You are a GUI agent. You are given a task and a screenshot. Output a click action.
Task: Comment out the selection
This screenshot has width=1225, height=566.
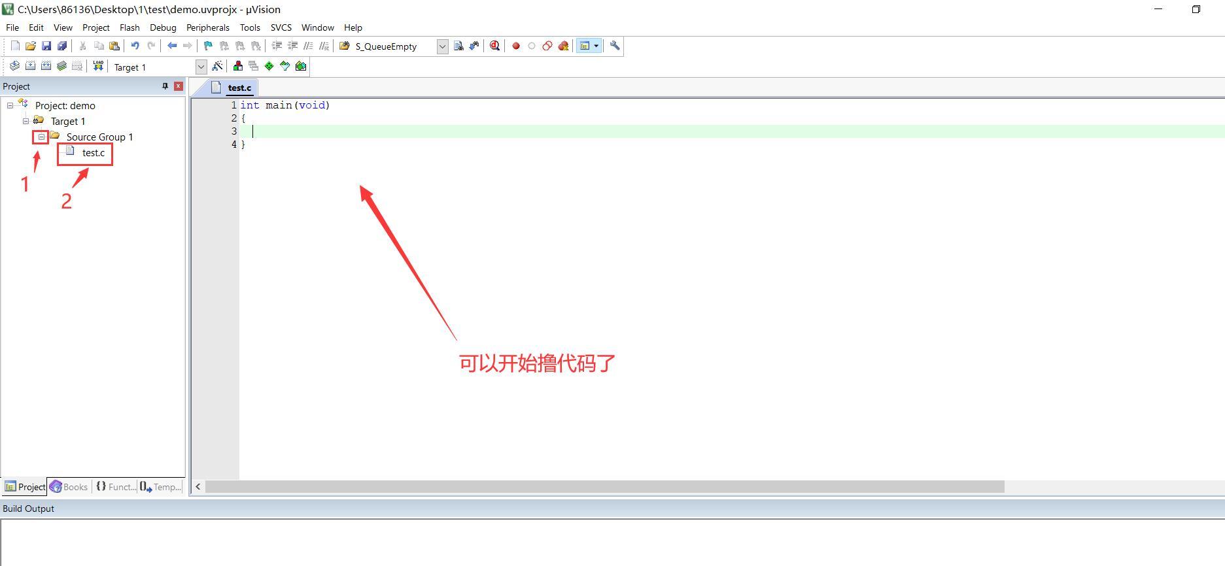(x=308, y=46)
